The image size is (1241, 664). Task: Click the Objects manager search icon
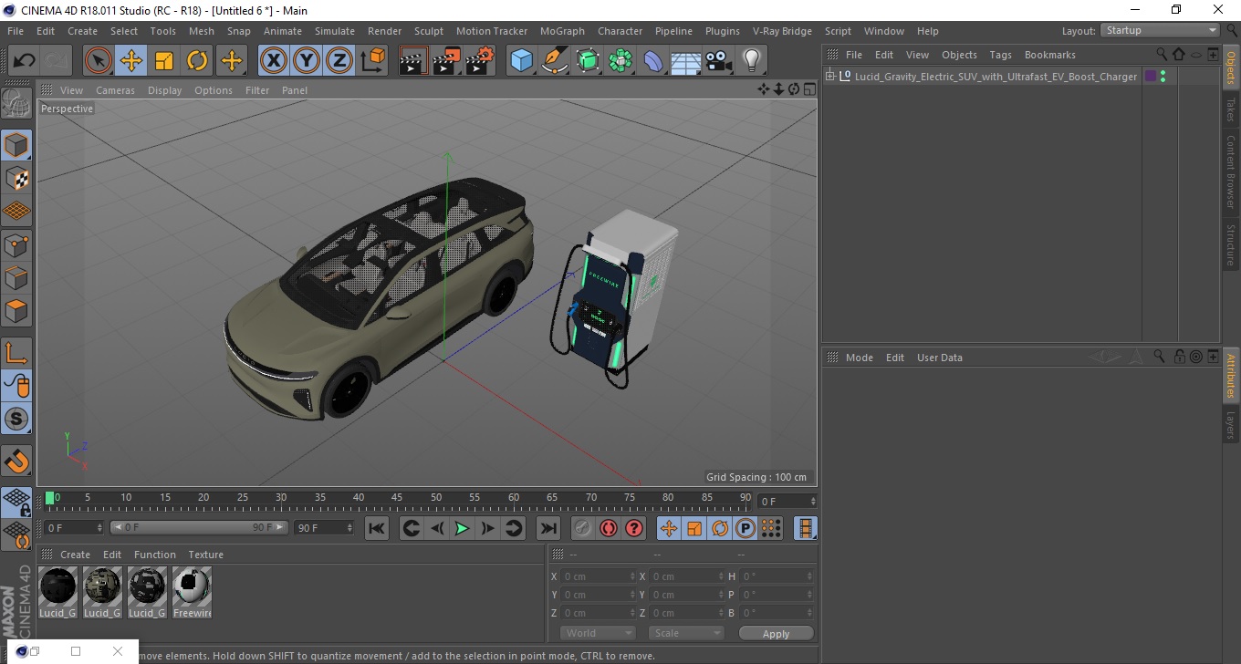pyautogui.click(x=1162, y=55)
